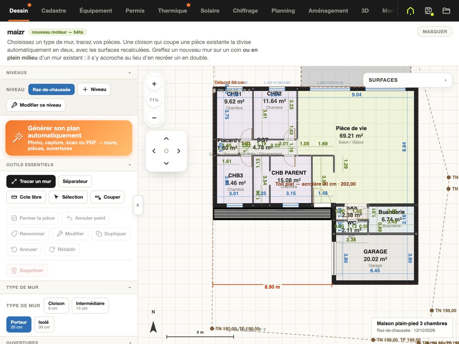The width and height of the screenshot is (459, 344).
Task: Save the project with the floppy disk icon
Action: (428, 11)
